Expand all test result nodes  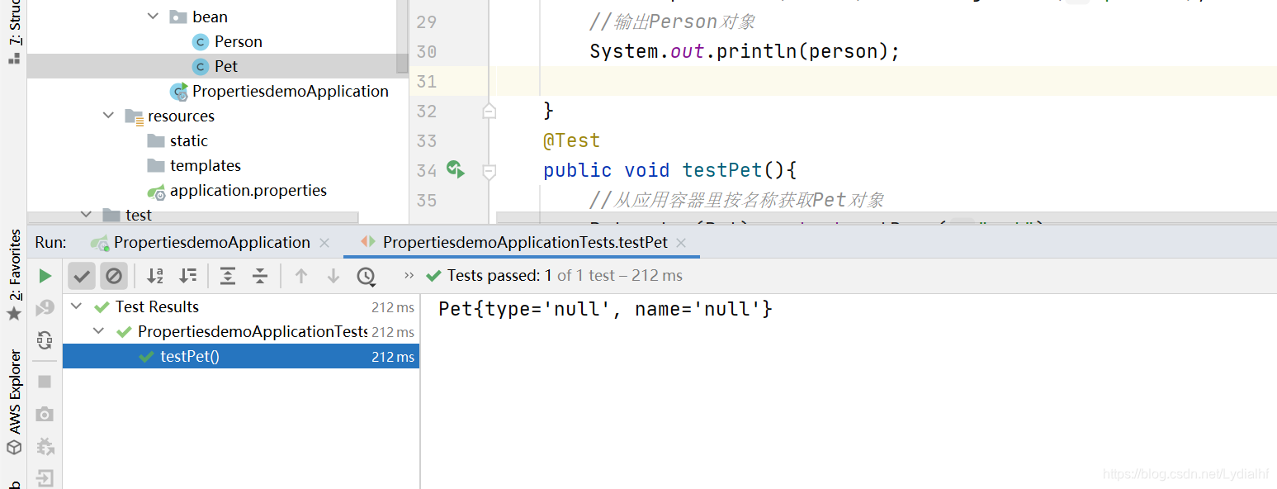pyautogui.click(x=228, y=276)
